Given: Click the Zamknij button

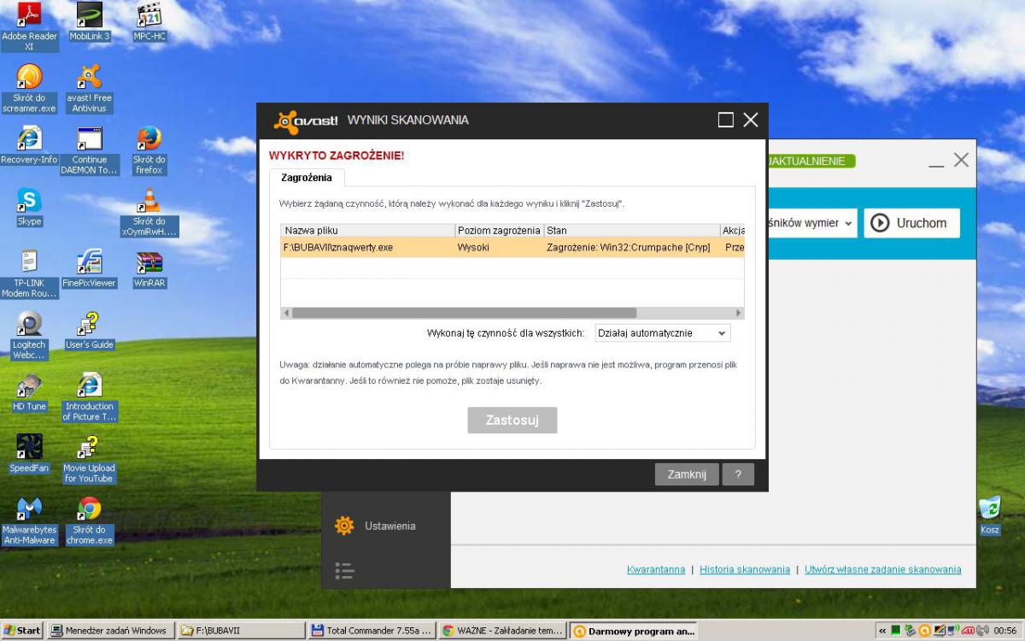Looking at the screenshot, I should 687,474.
